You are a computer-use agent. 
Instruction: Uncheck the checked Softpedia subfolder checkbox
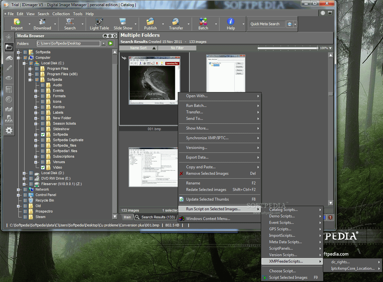coord(43,134)
